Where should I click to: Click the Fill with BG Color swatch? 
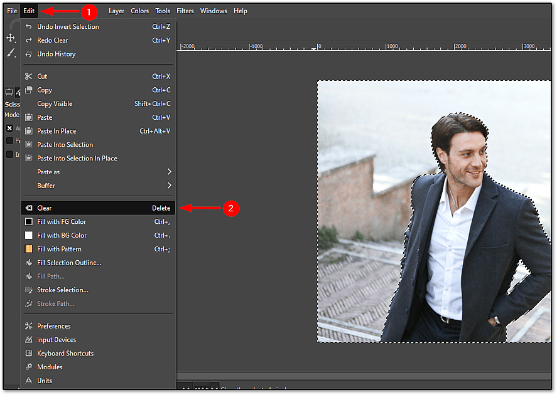pos(29,236)
